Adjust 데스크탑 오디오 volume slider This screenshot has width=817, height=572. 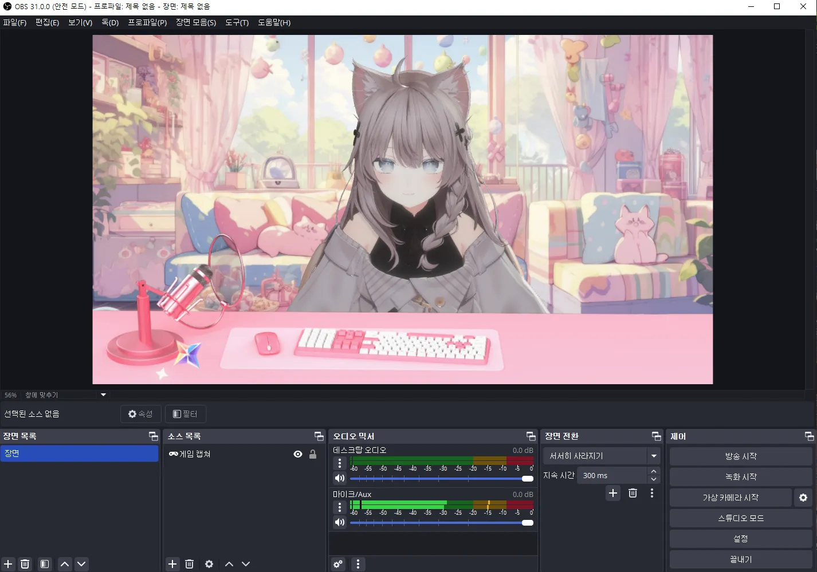(x=441, y=479)
